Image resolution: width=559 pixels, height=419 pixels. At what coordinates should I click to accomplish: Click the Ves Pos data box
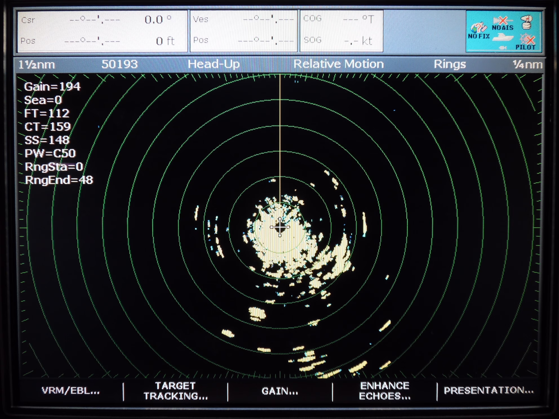[x=244, y=31]
